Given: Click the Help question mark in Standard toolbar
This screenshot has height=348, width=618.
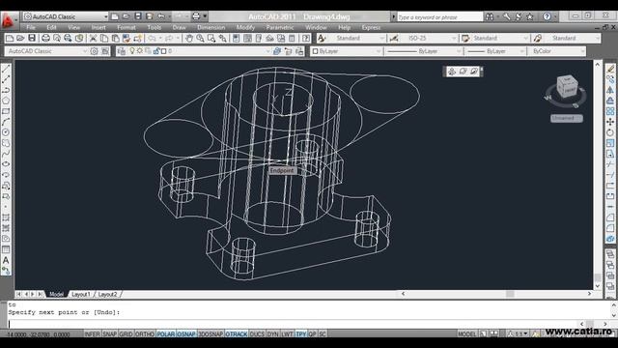Looking at the screenshot, I should [306, 39].
